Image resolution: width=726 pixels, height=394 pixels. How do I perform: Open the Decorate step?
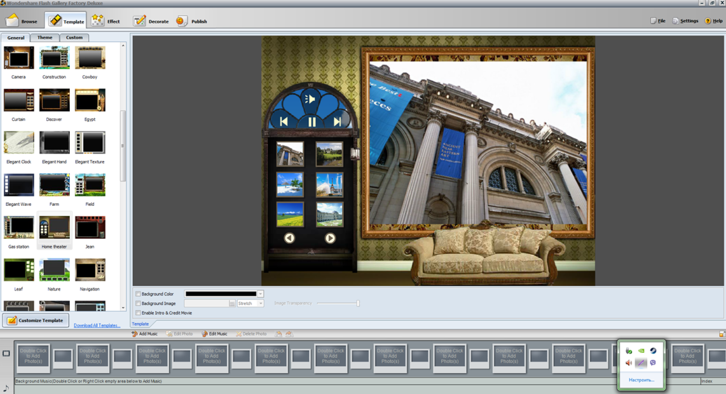tap(151, 21)
